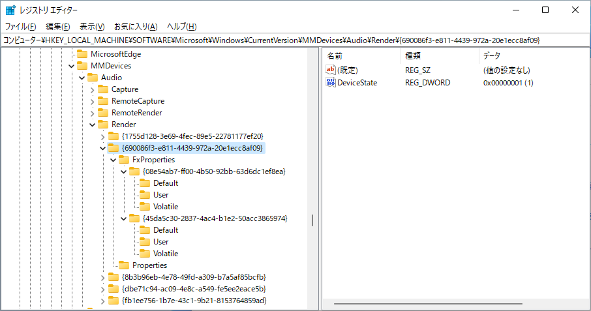This screenshot has width=591, height=311.
Task: Click the MicrosoftEdge folder icon
Action: [82, 54]
